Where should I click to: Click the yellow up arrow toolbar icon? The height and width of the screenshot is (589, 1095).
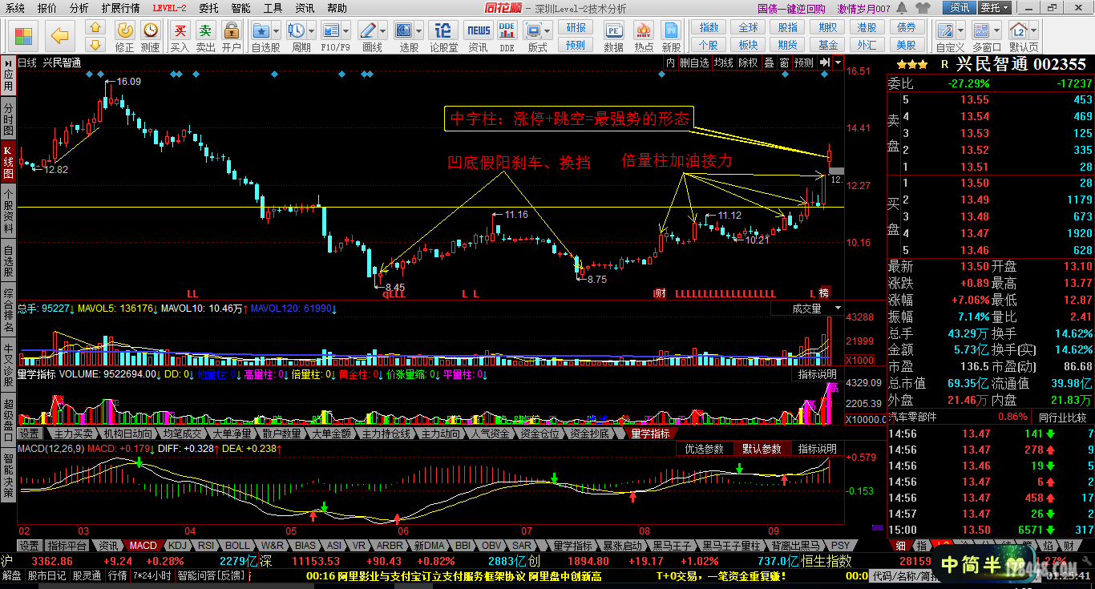pyautogui.click(x=96, y=26)
